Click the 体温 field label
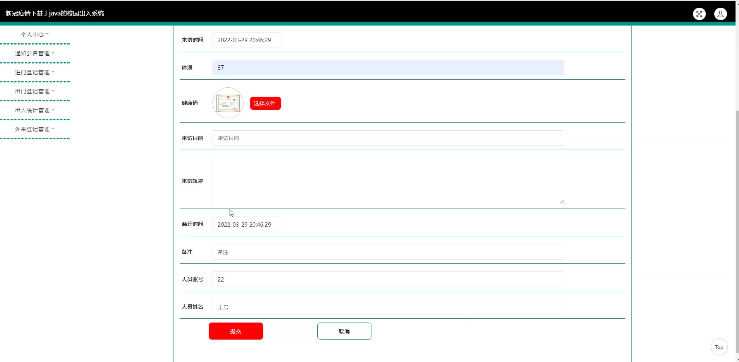Screen dimensions: 739x362 [x=187, y=68]
